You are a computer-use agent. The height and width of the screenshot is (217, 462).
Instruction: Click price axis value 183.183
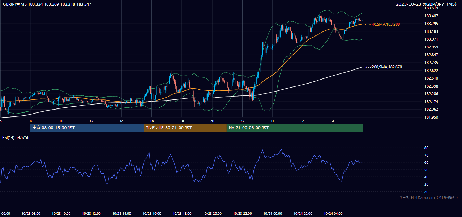[x=431, y=31]
